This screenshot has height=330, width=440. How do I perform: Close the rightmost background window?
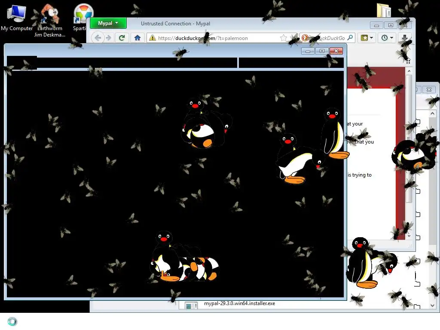pos(429,89)
